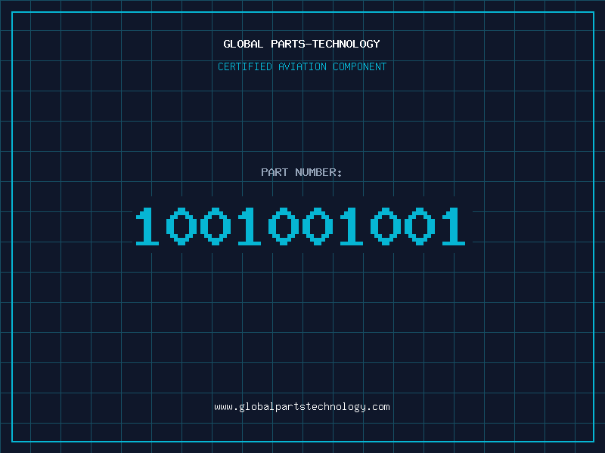Select the part number 1001001001
Screen dimensions: 605x453
[300, 226]
